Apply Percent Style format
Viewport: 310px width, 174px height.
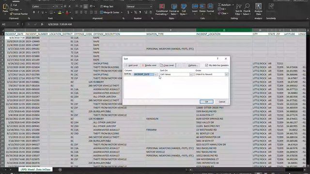click(x=136, y=13)
